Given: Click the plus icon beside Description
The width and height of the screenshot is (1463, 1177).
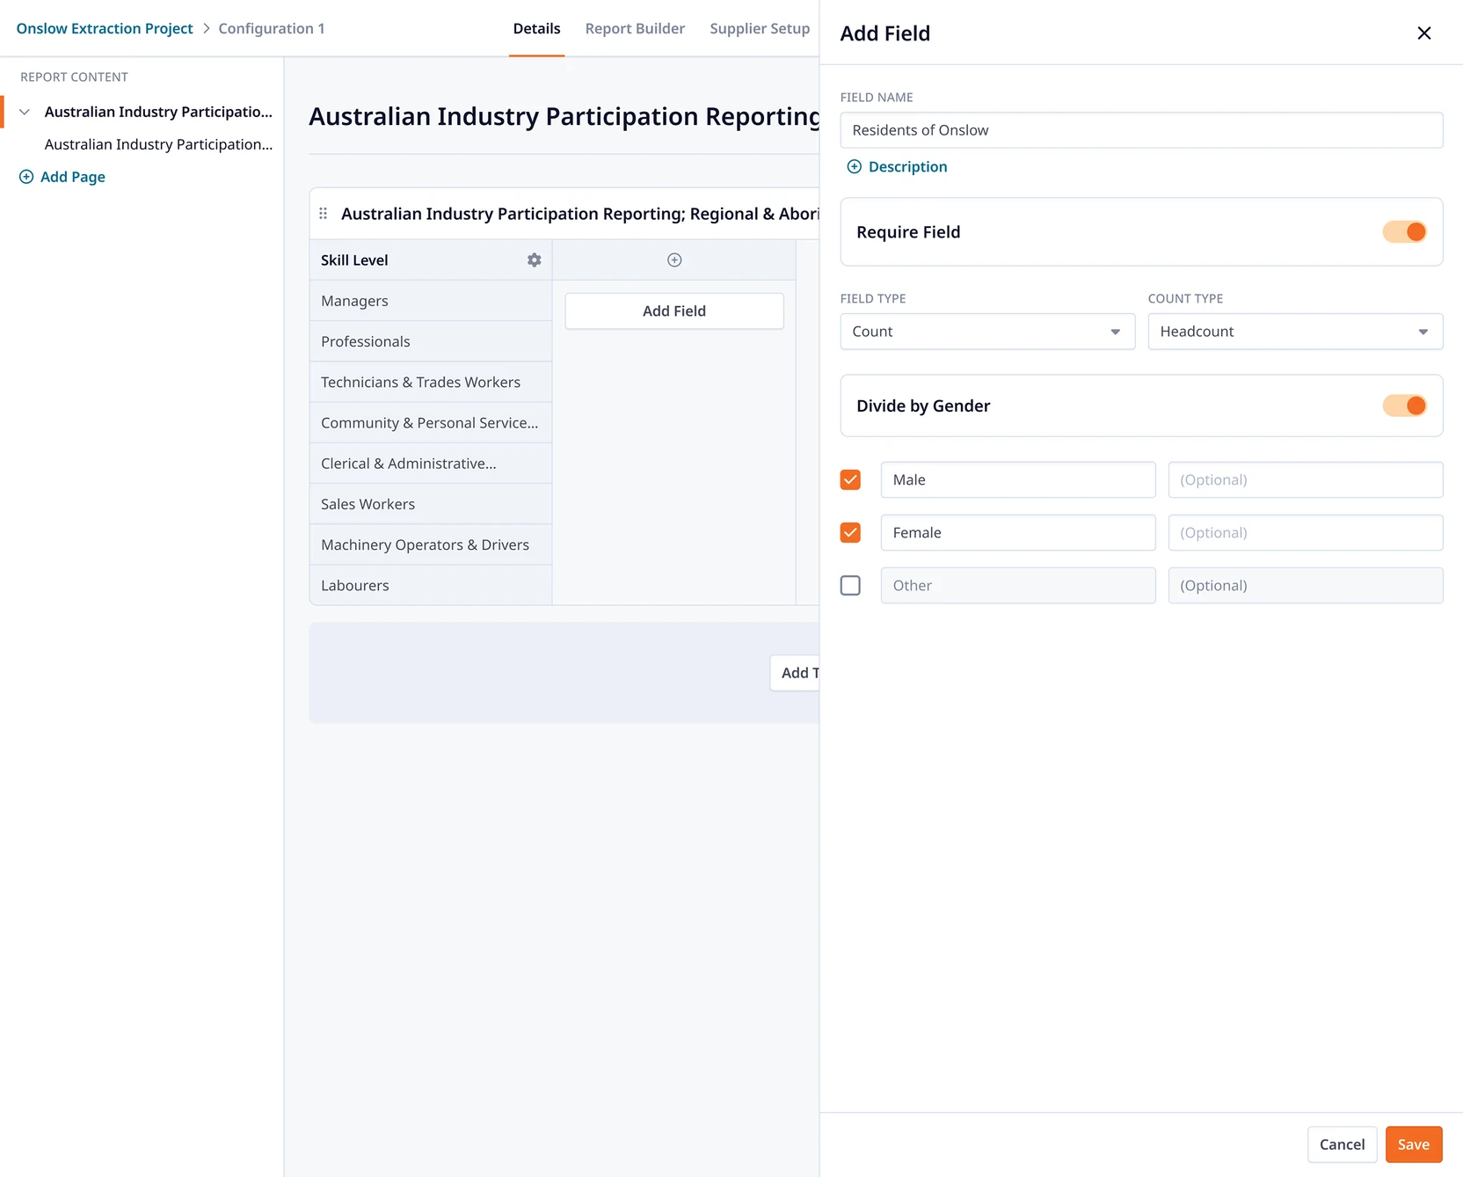Looking at the screenshot, I should point(854,167).
